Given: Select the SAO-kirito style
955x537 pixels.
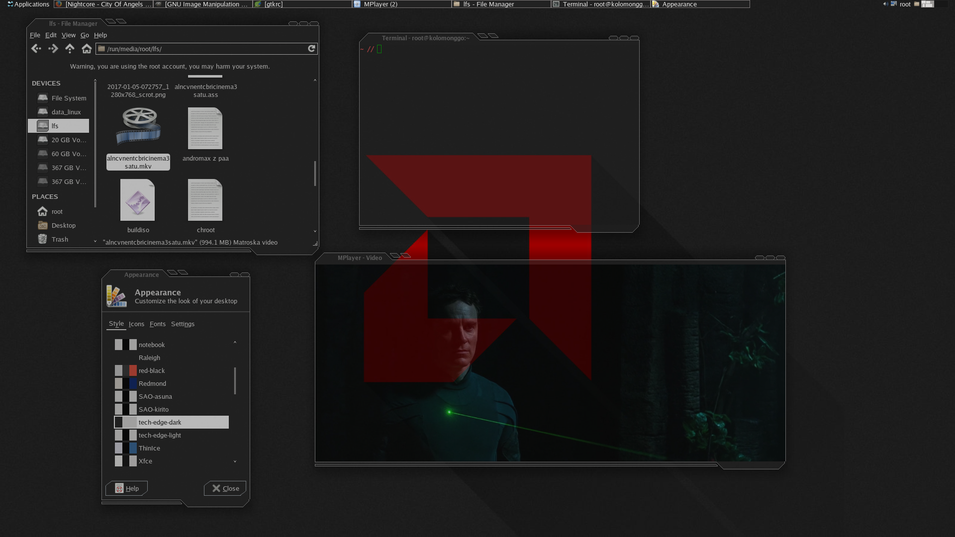Looking at the screenshot, I should [x=172, y=409].
